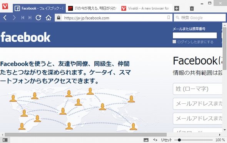Switch to the ITの今が見える tab
This screenshot has width=227, height=143.
coord(92,8)
